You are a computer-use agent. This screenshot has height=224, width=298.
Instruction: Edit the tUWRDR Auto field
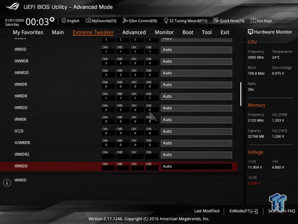(196, 143)
